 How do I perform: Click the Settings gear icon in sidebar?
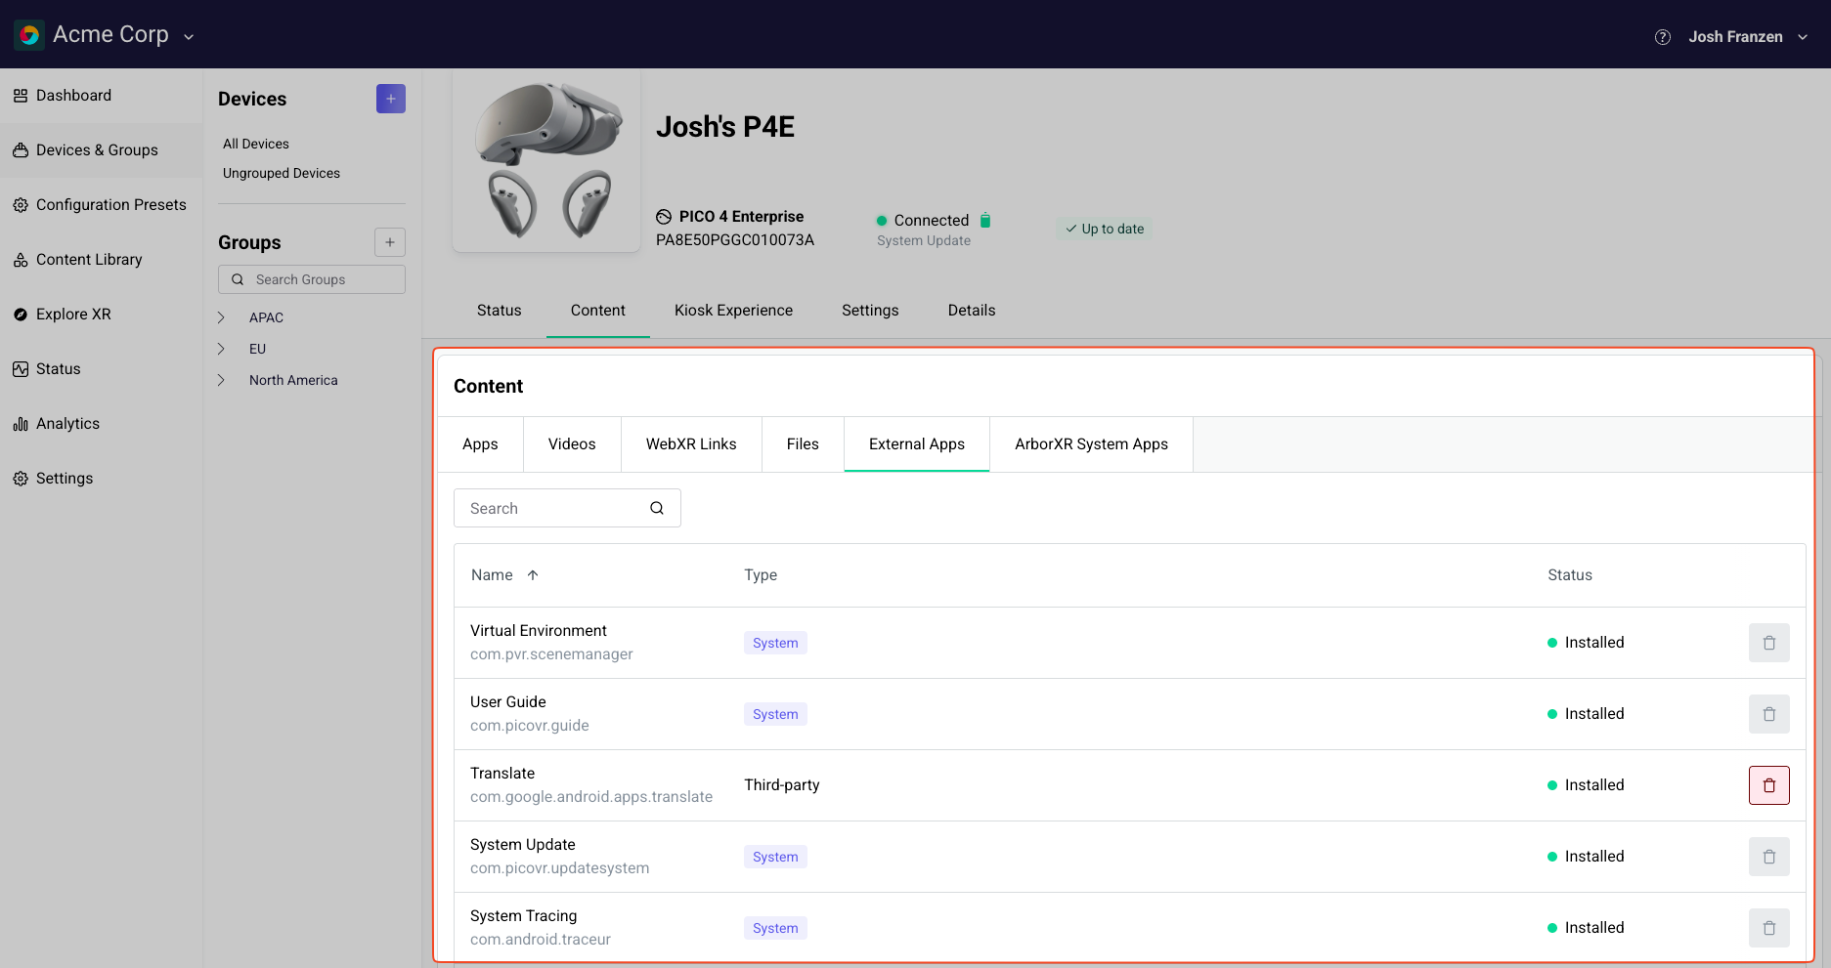21,479
